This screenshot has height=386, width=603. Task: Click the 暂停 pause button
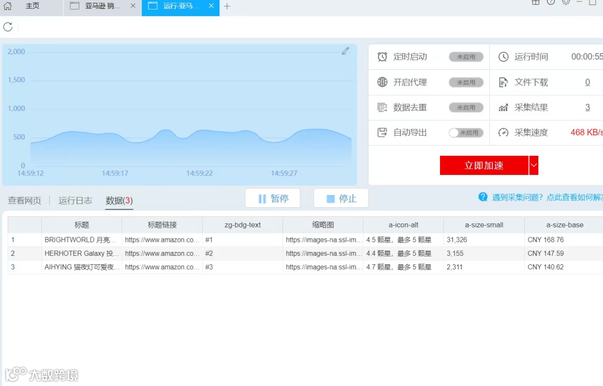(x=272, y=198)
